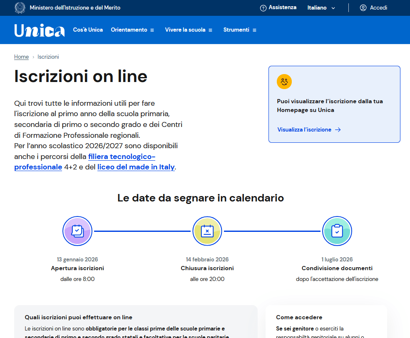
Task: Click the teal Condivisione documenti clipboard icon
Action: coord(337,231)
